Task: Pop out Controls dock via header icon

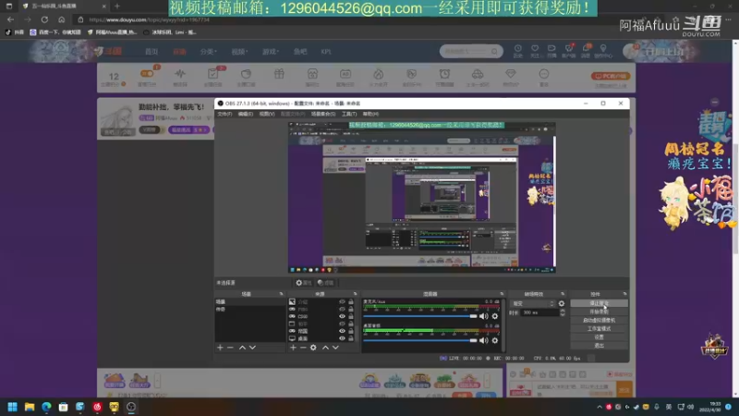Action: 625,294
